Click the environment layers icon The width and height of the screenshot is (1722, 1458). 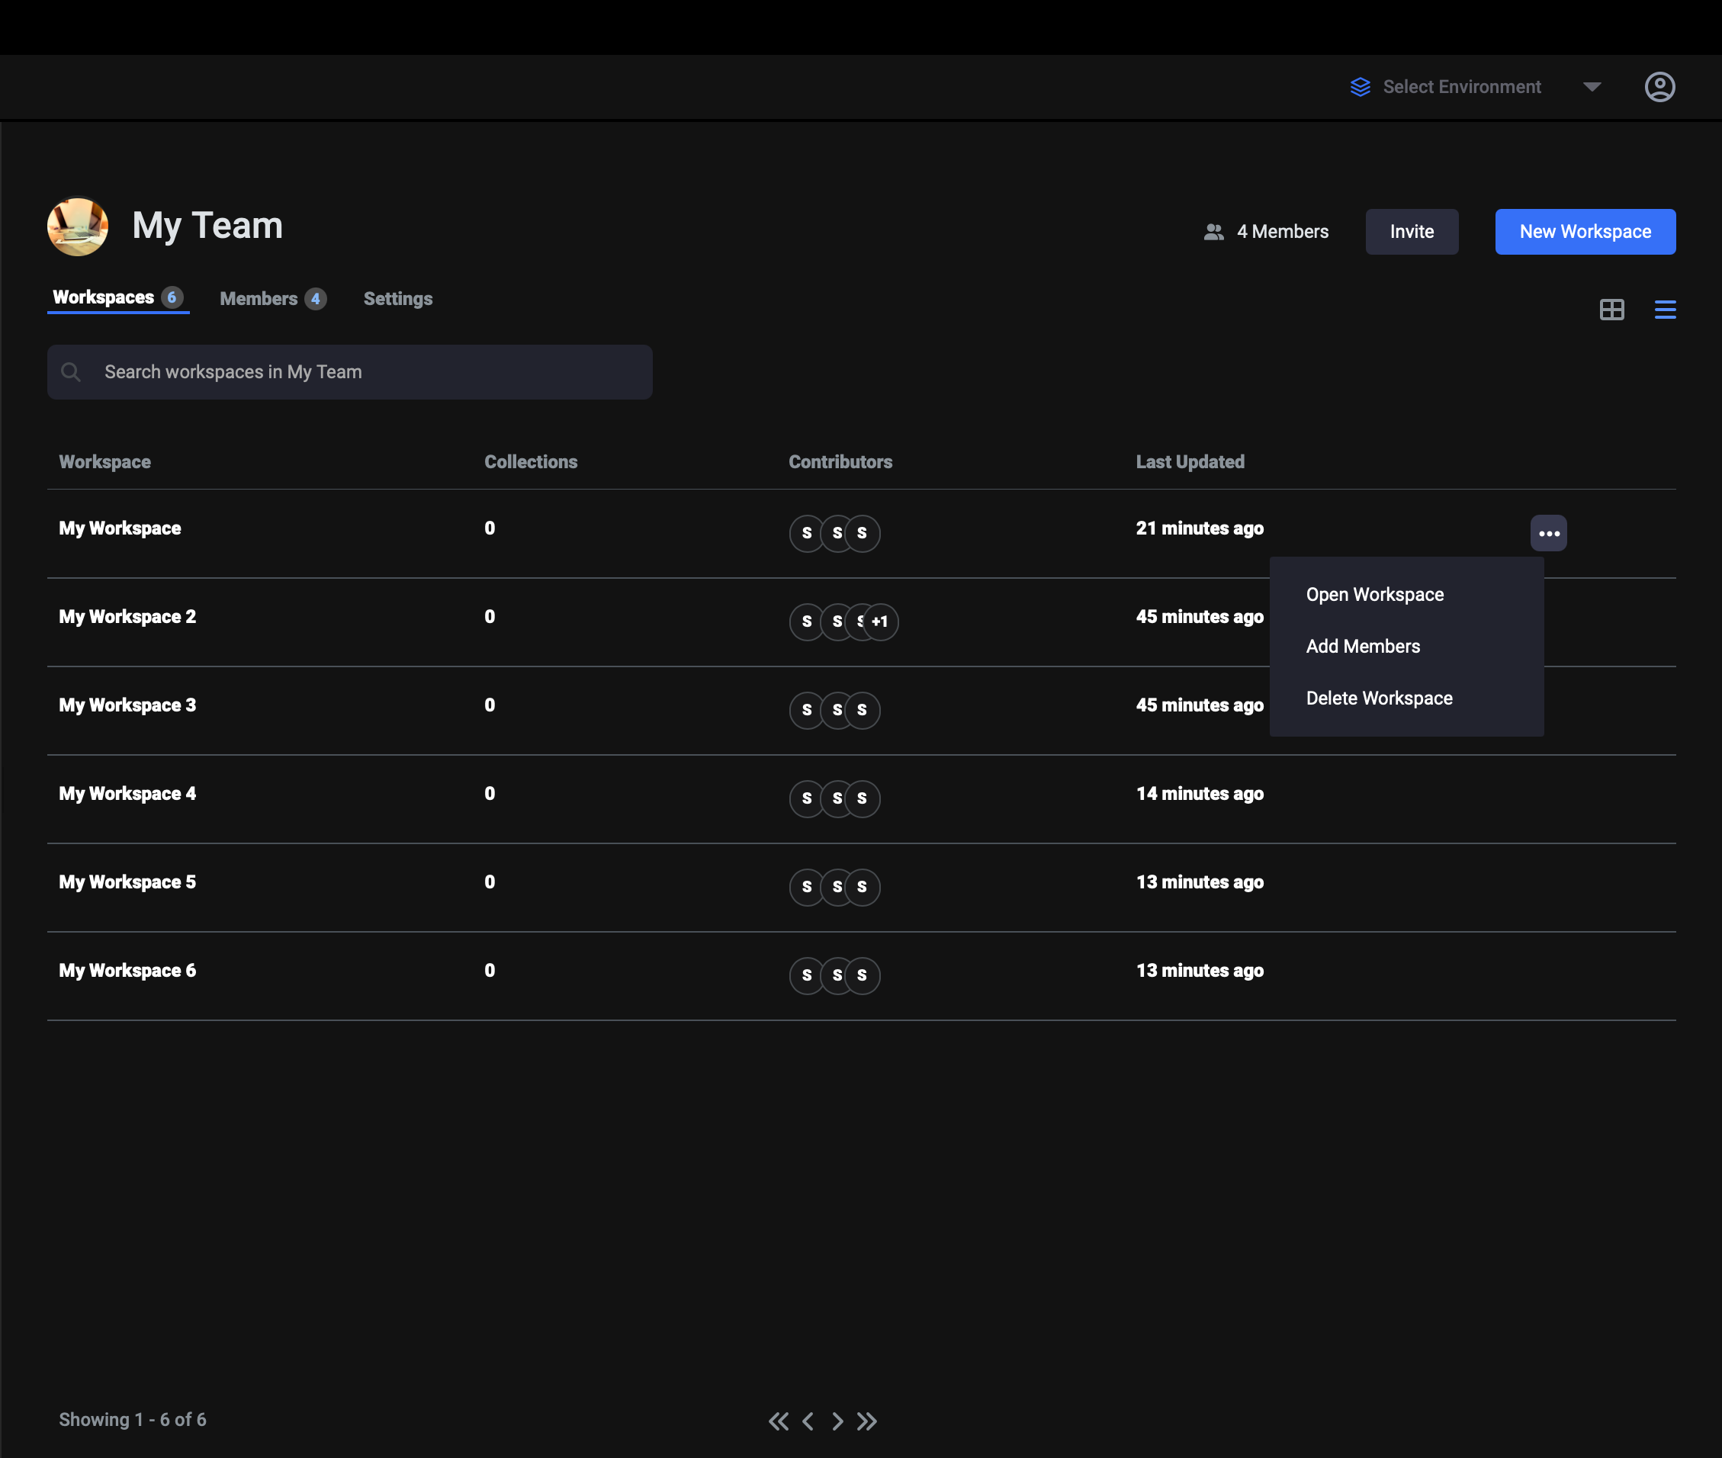pyautogui.click(x=1360, y=87)
